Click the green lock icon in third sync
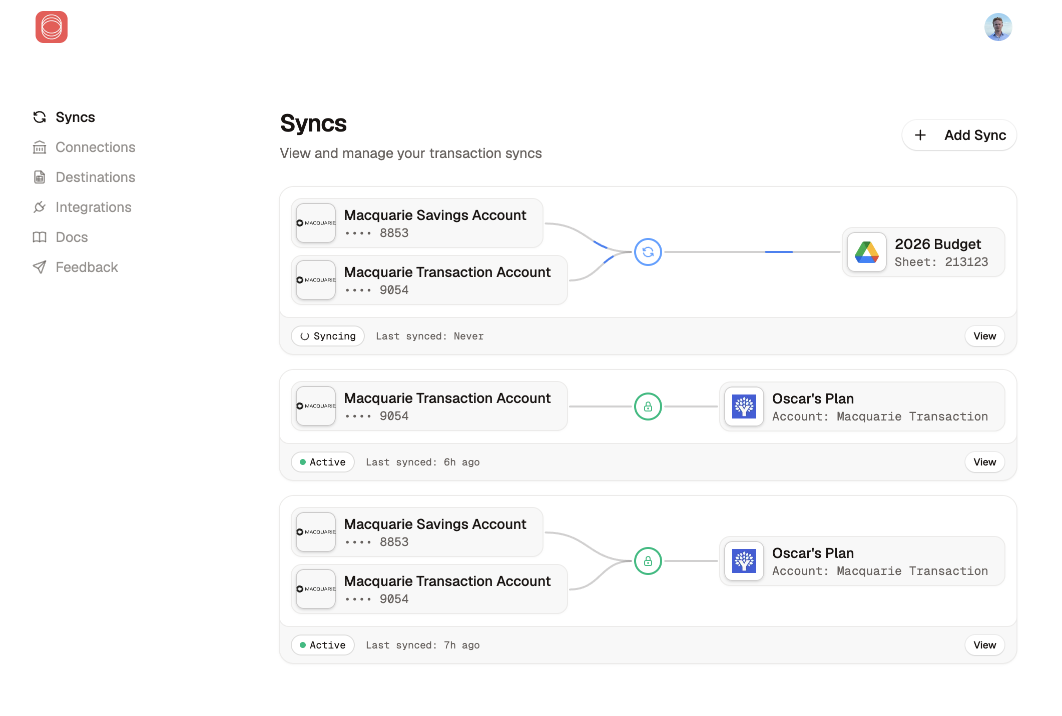This screenshot has height=716, width=1062. coord(648,561)
